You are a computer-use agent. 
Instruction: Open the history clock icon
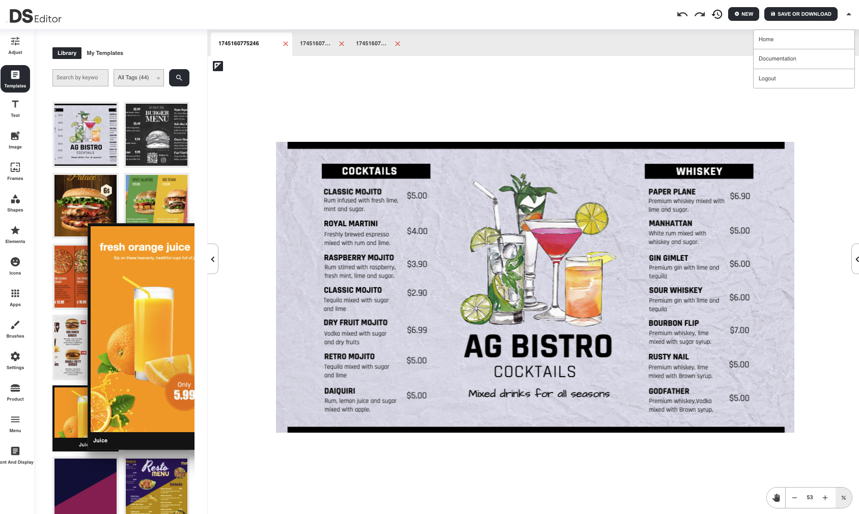click(x=717, y=14)
